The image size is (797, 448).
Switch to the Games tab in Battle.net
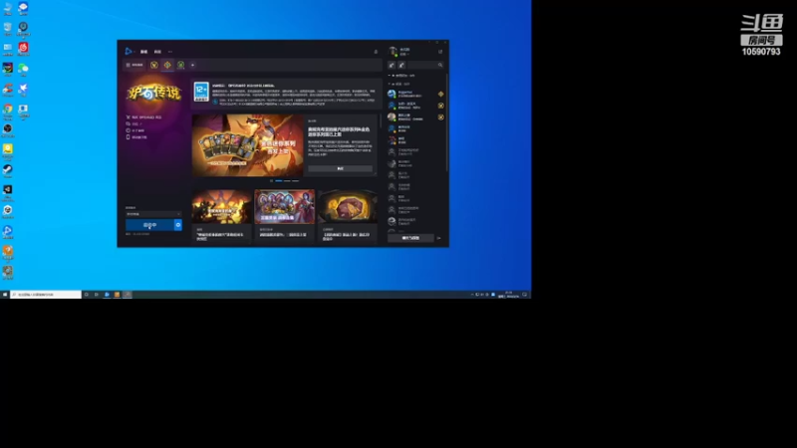143,52
